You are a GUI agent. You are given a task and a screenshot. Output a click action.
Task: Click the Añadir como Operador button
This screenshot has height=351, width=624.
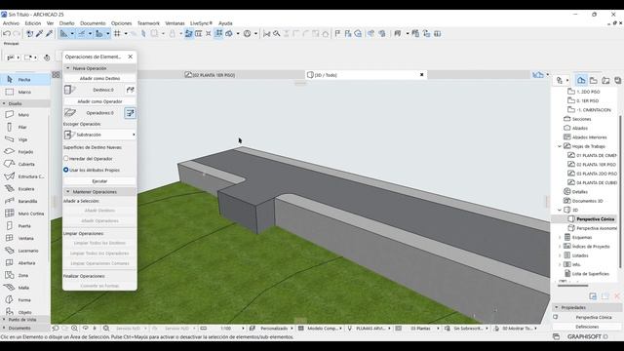pyautogui.click(x=99, y=101)
